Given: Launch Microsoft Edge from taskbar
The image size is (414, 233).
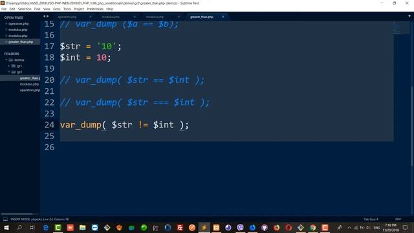Looking at the screenshot, I should (x=46, y=227).
